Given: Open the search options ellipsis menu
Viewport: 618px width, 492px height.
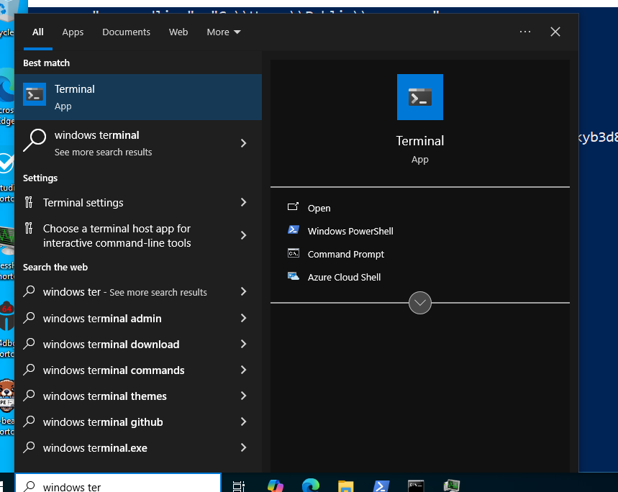Looking at the screenshot, I should [x=525, y=32].
